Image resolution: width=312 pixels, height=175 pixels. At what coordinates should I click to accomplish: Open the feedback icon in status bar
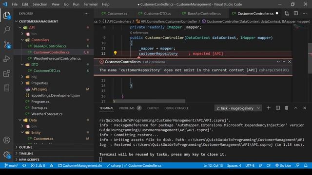297,165
